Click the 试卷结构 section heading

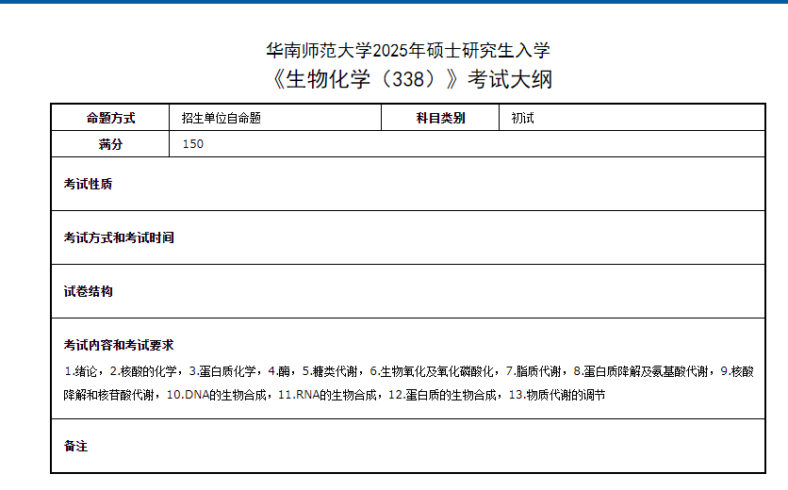pos(88,291)
